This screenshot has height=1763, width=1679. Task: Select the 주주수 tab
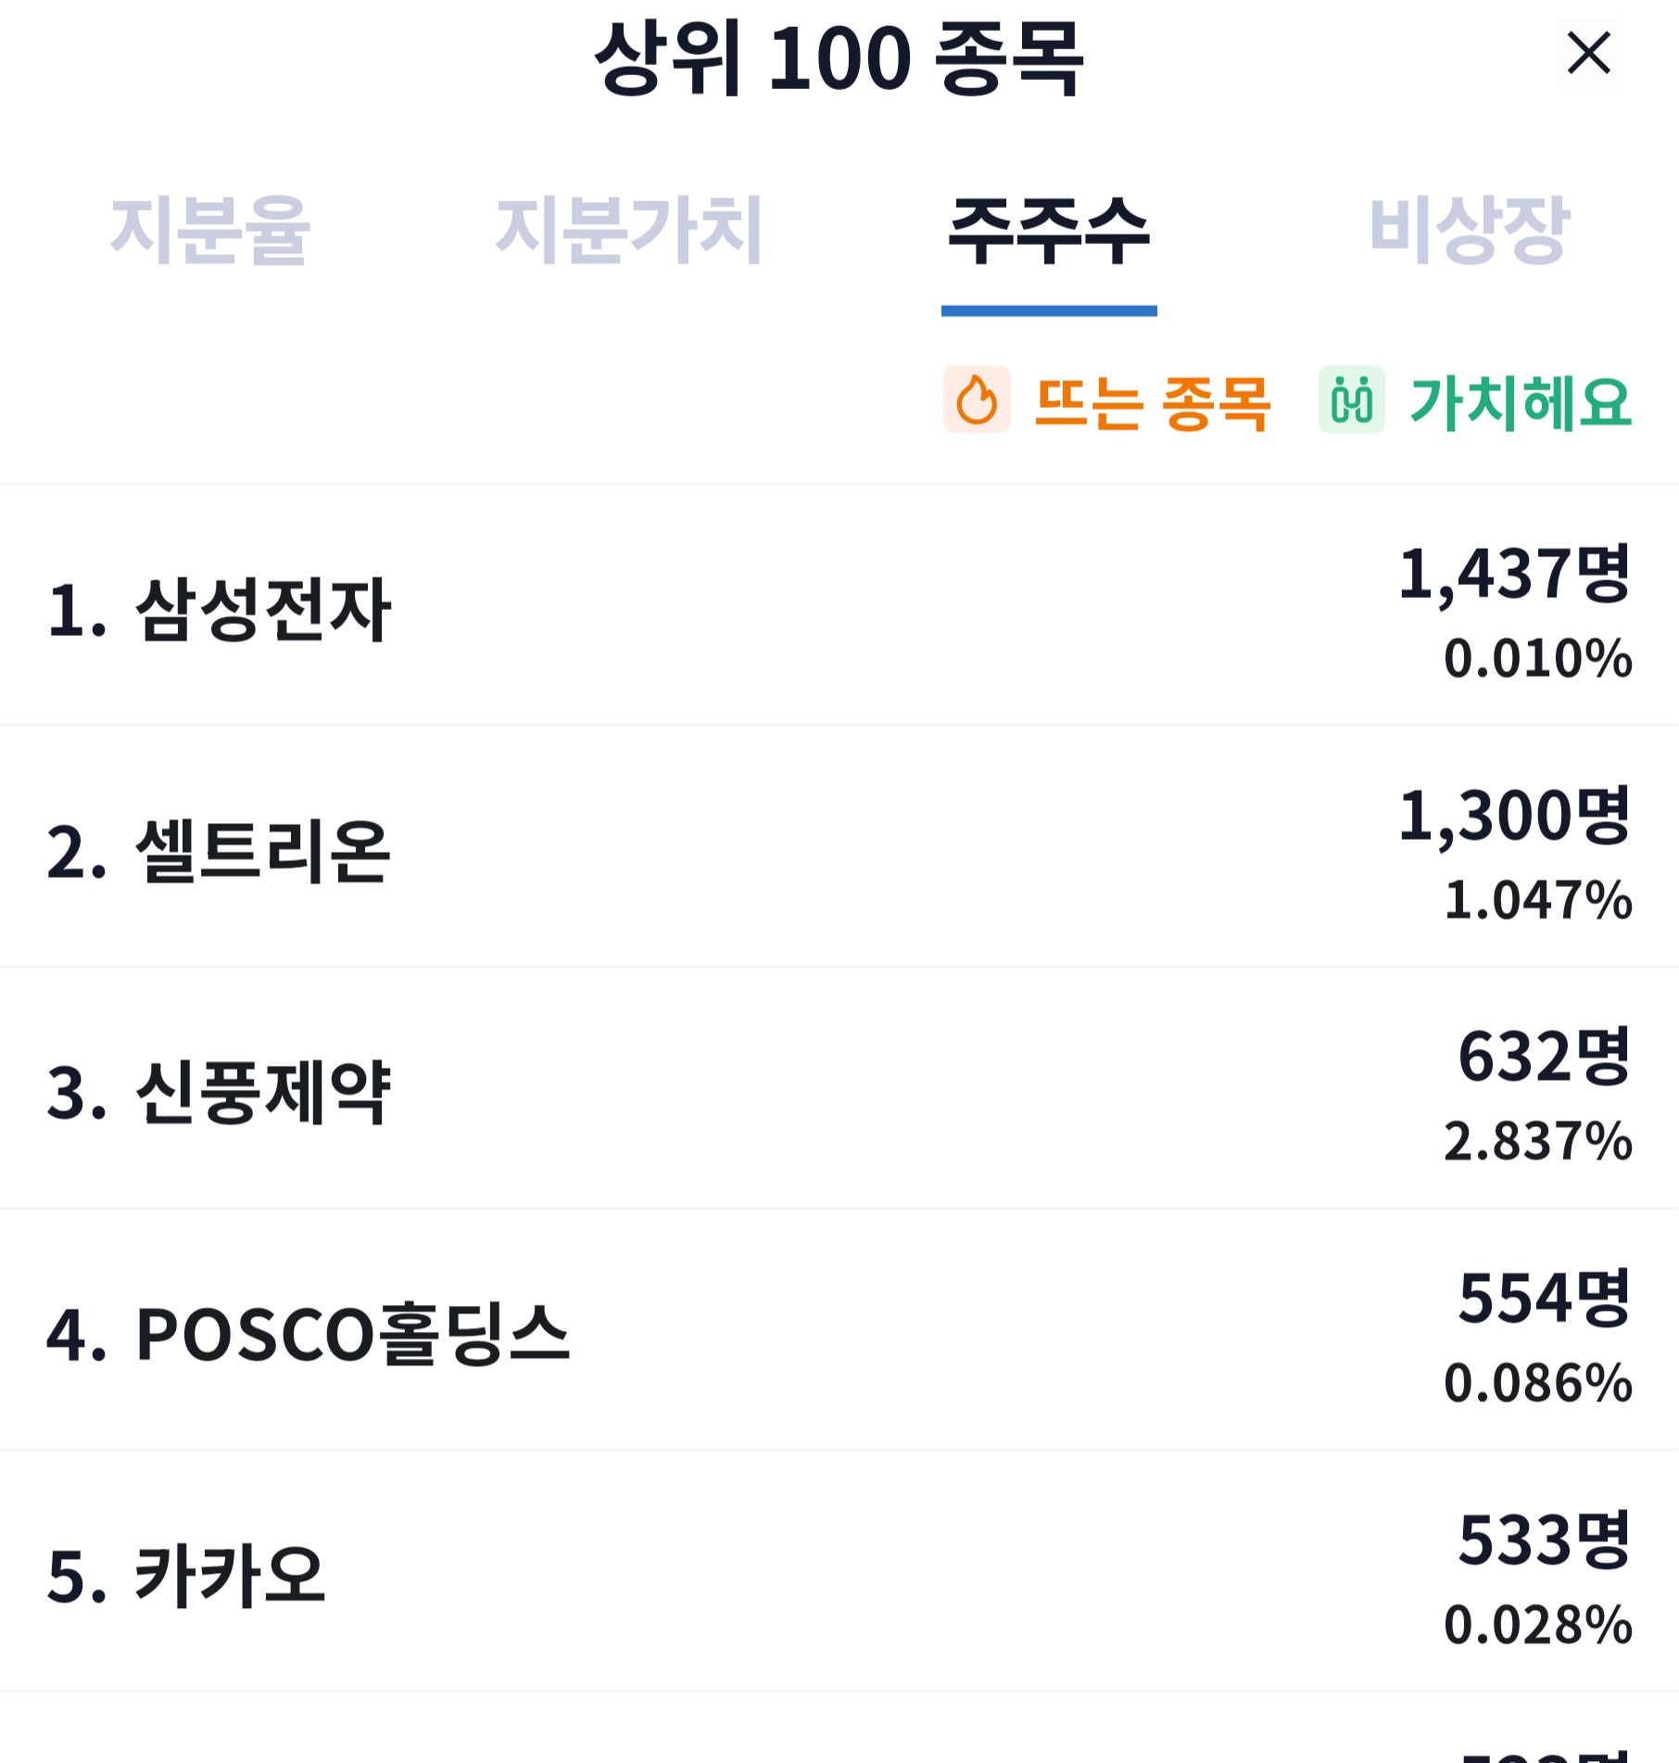pos(1049,230)
